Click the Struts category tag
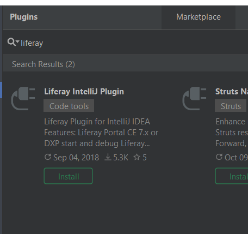This screenshot has height=234, width=248. 231,106
